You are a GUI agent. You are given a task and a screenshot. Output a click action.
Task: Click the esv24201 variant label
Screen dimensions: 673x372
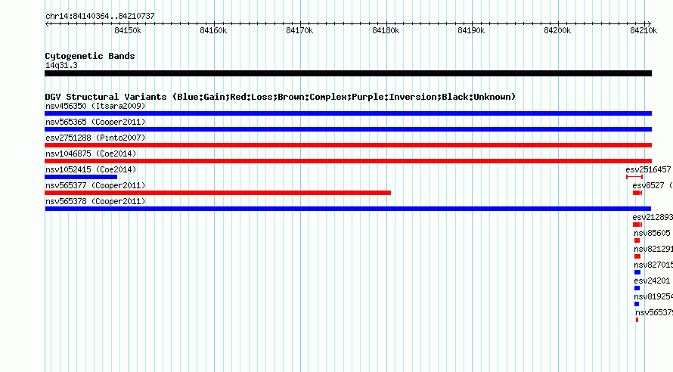(x=652, y=281)
